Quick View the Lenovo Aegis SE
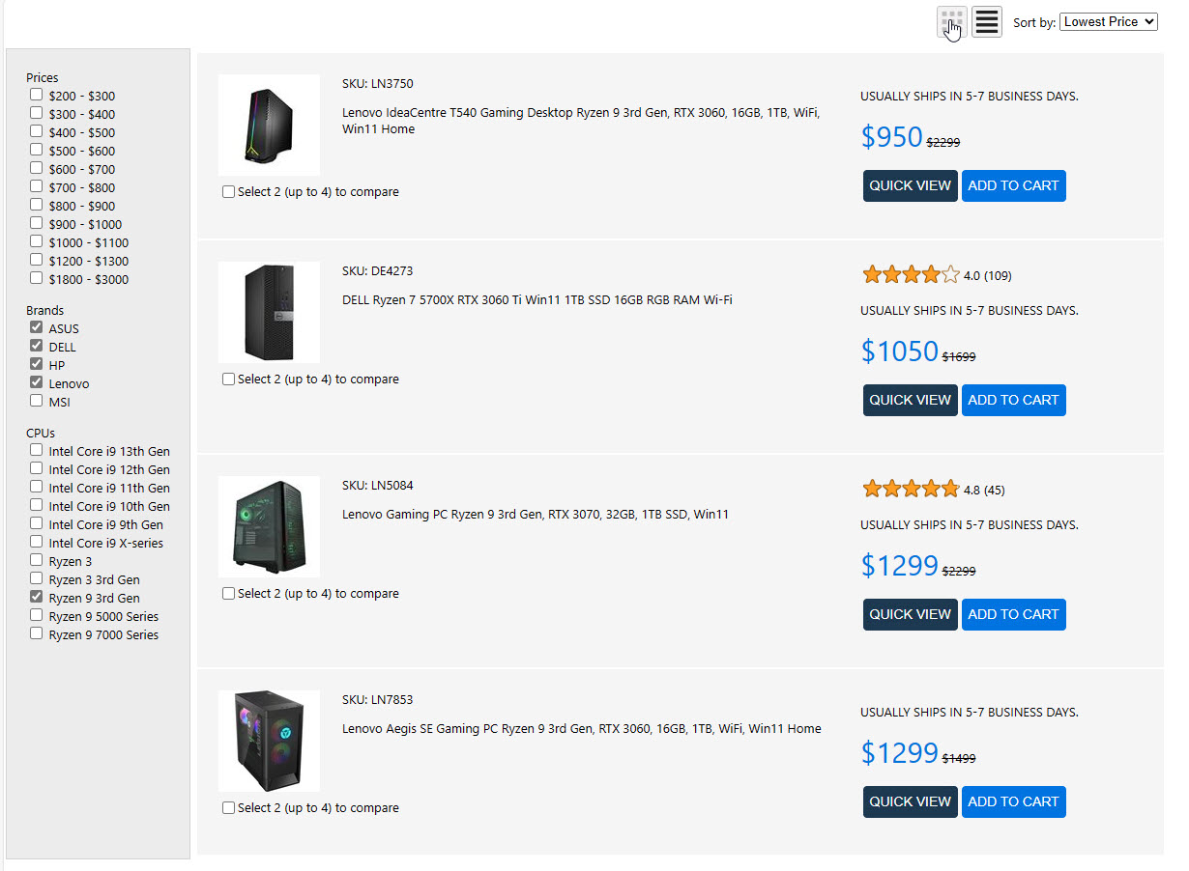1189x871 pixels. [910, 801]
